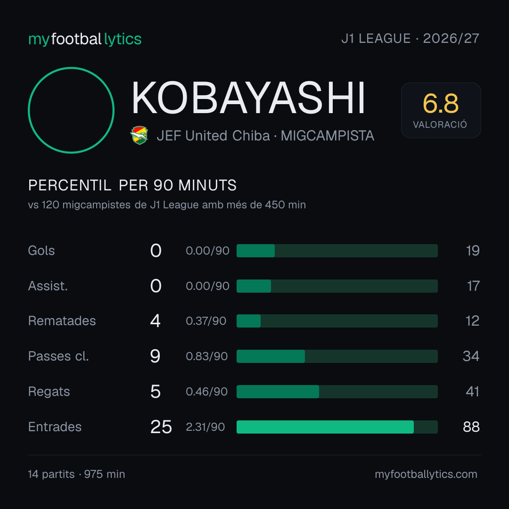509x509 pixels.
Task: Select the KOBAYASHI player name heading
Action: coord(248,98)
